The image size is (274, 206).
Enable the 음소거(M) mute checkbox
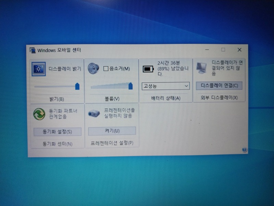click(106, 68)
